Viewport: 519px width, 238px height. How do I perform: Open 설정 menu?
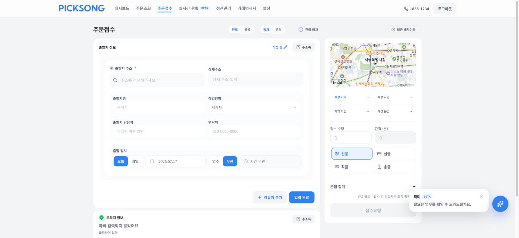pos(266,8)
